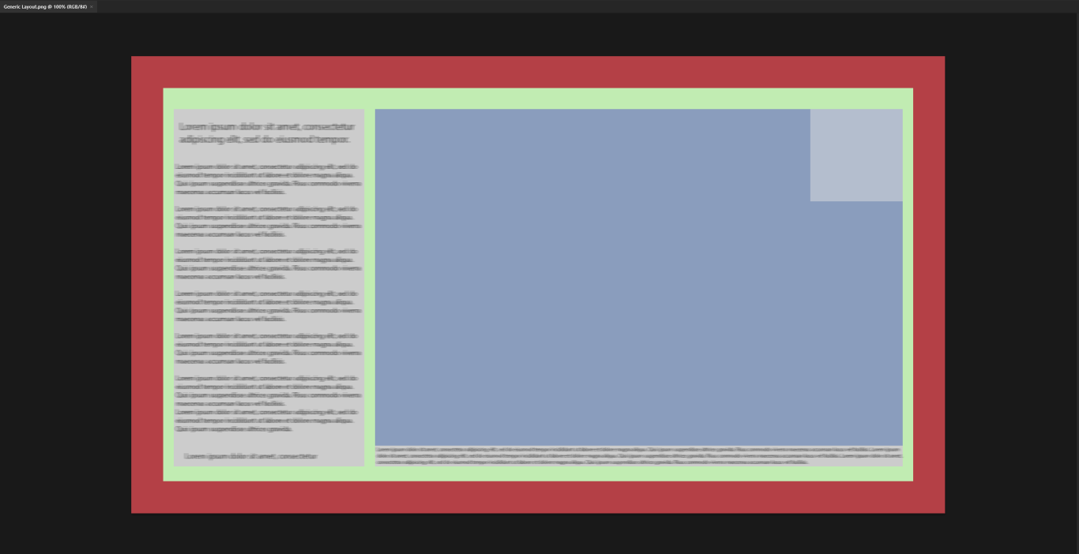The height and width of the screenshot is (554, 1079).
Task: Click the light blue square in top-right corner
Action: coord(856,155)
